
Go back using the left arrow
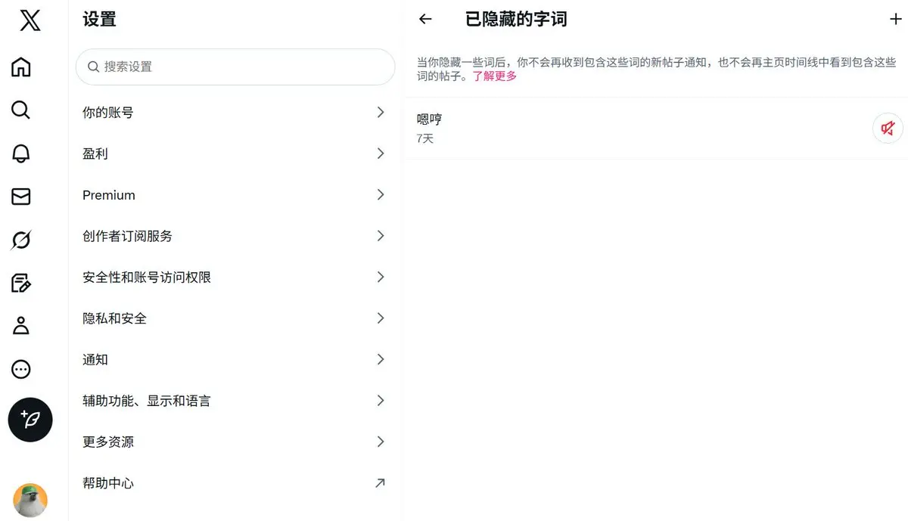425,20
